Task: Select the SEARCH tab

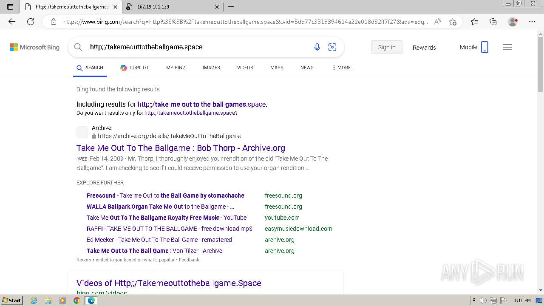Action: pyautogui.click(x=90, y=68)
